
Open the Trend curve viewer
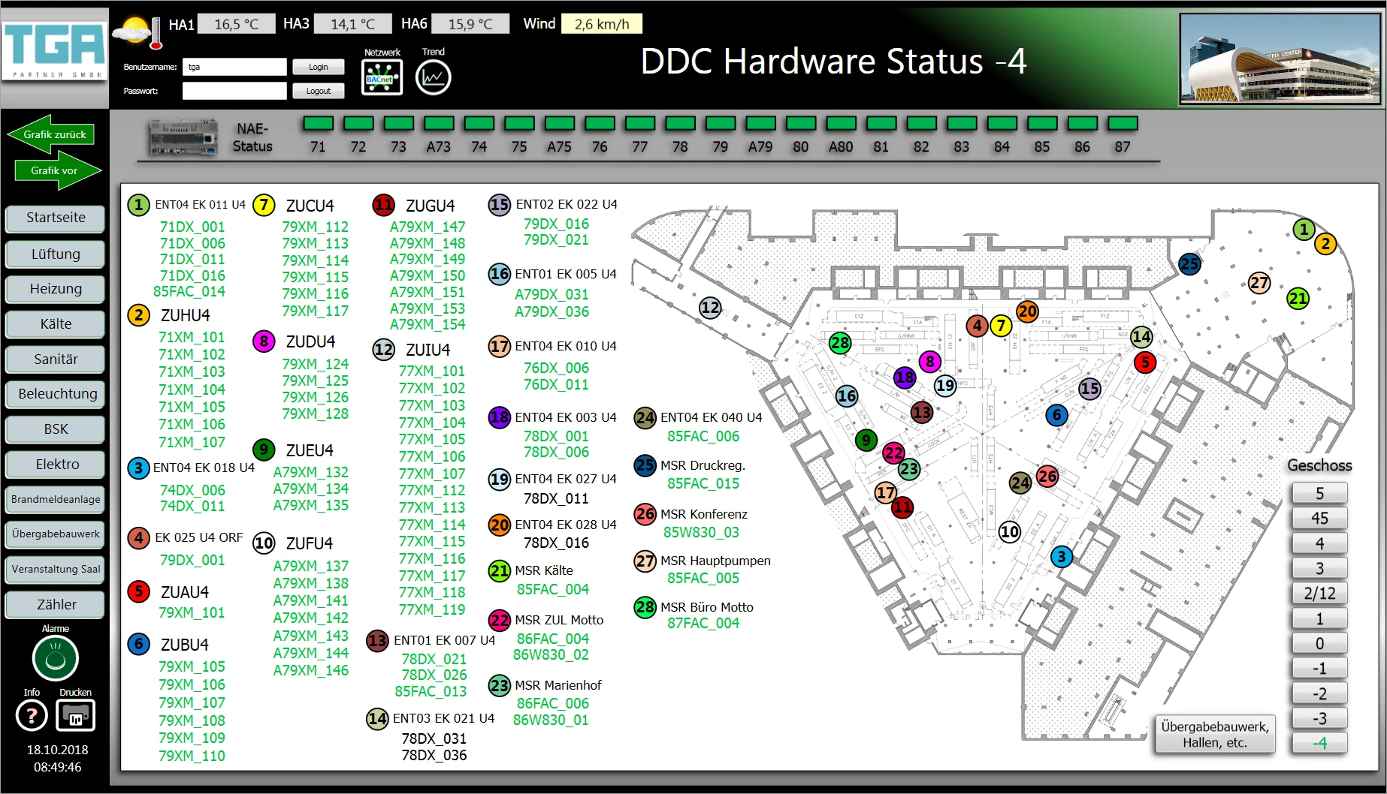(x=433, y=77)
